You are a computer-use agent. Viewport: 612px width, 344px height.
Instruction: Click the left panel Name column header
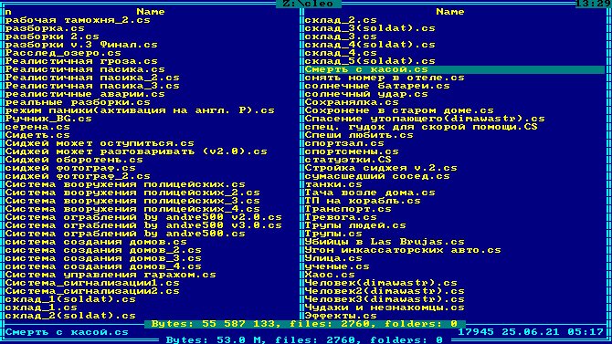[x=151, y=12]
